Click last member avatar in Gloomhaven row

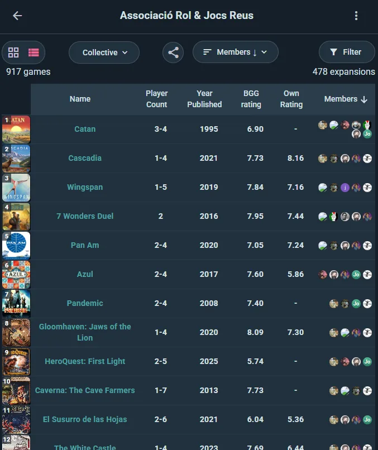(x=367, y=333)
